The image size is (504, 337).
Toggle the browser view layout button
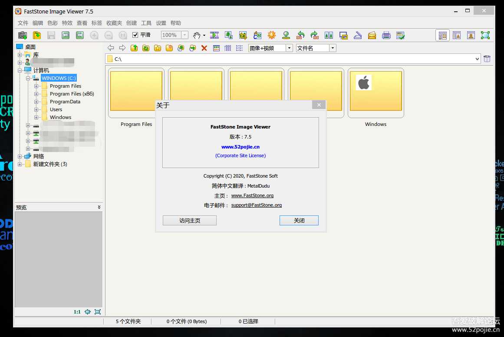443,35
